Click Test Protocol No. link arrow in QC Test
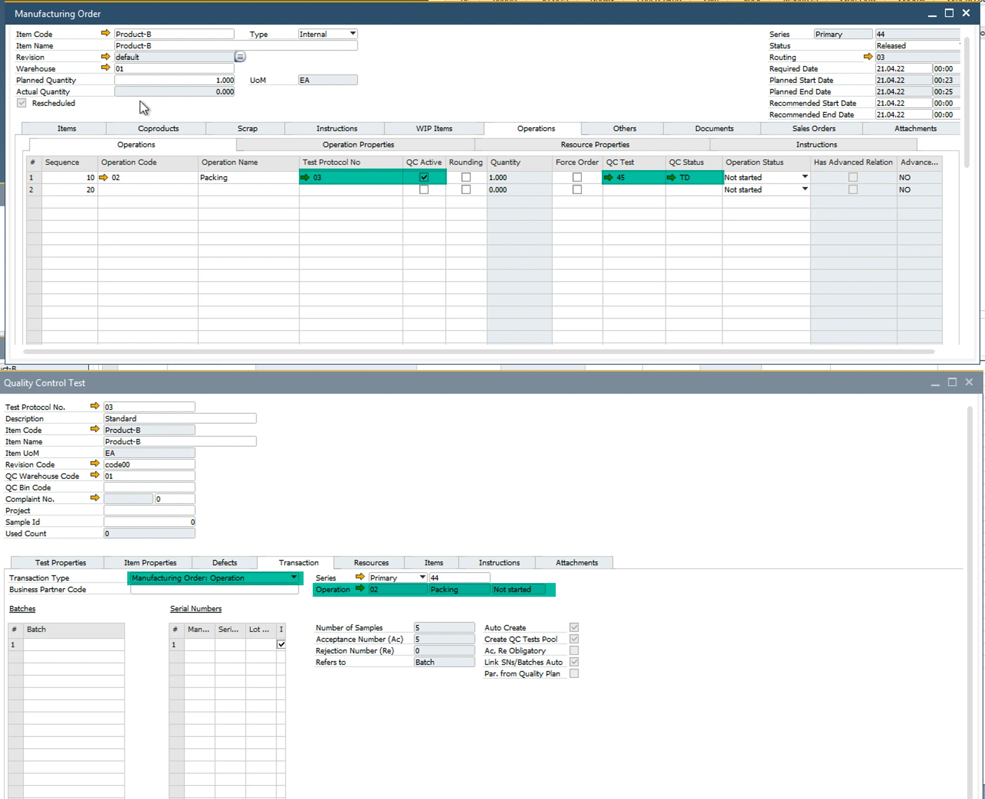Screen dimensions: 985x799 pos(95,406)
